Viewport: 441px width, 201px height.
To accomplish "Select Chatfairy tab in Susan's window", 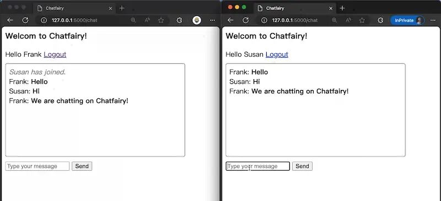I will click(295, 8).
